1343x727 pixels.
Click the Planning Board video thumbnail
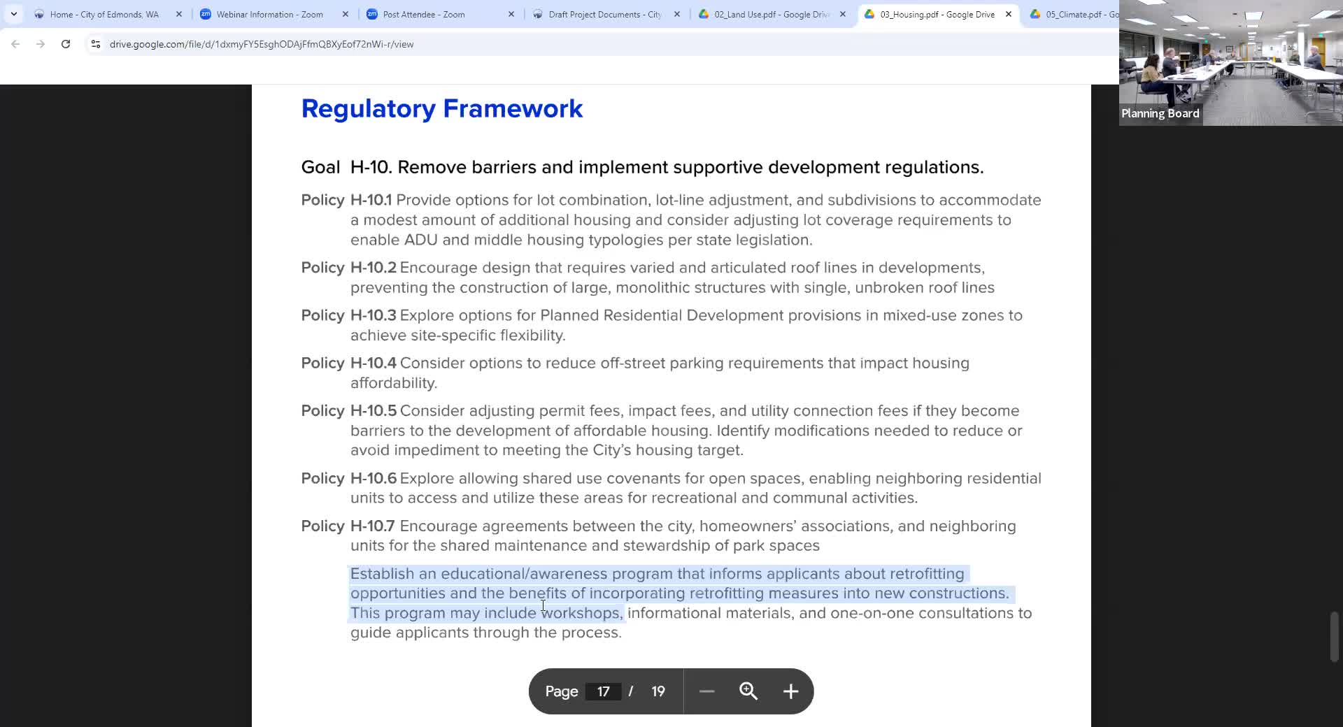coord(1231,63)
